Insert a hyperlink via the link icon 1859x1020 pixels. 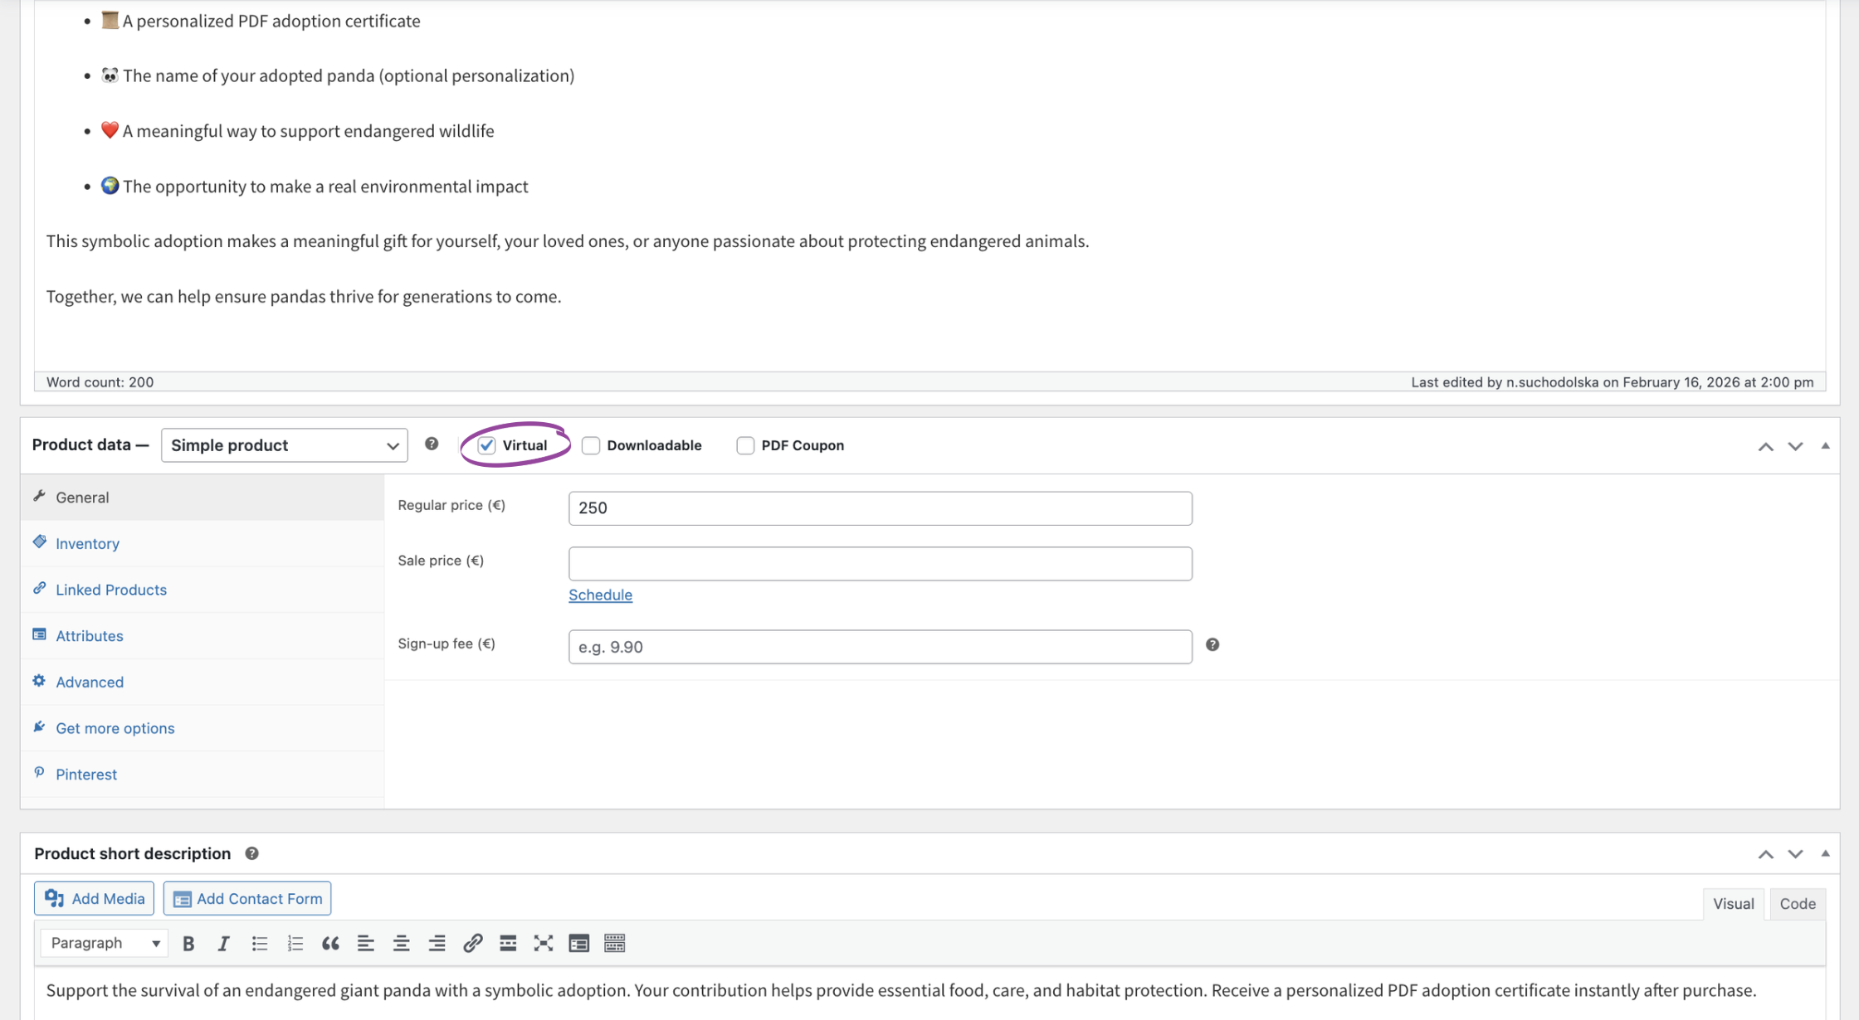click(472, 943)
